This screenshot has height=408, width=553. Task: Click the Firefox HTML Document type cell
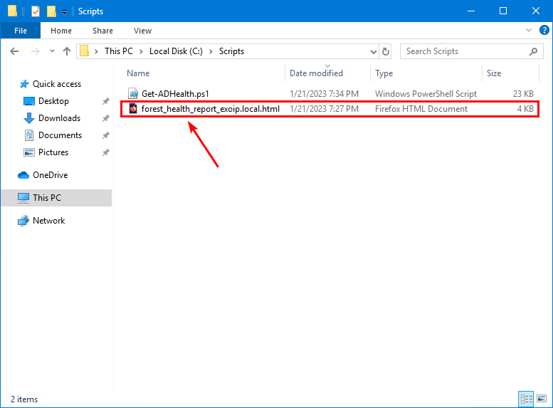pos(421,109)
